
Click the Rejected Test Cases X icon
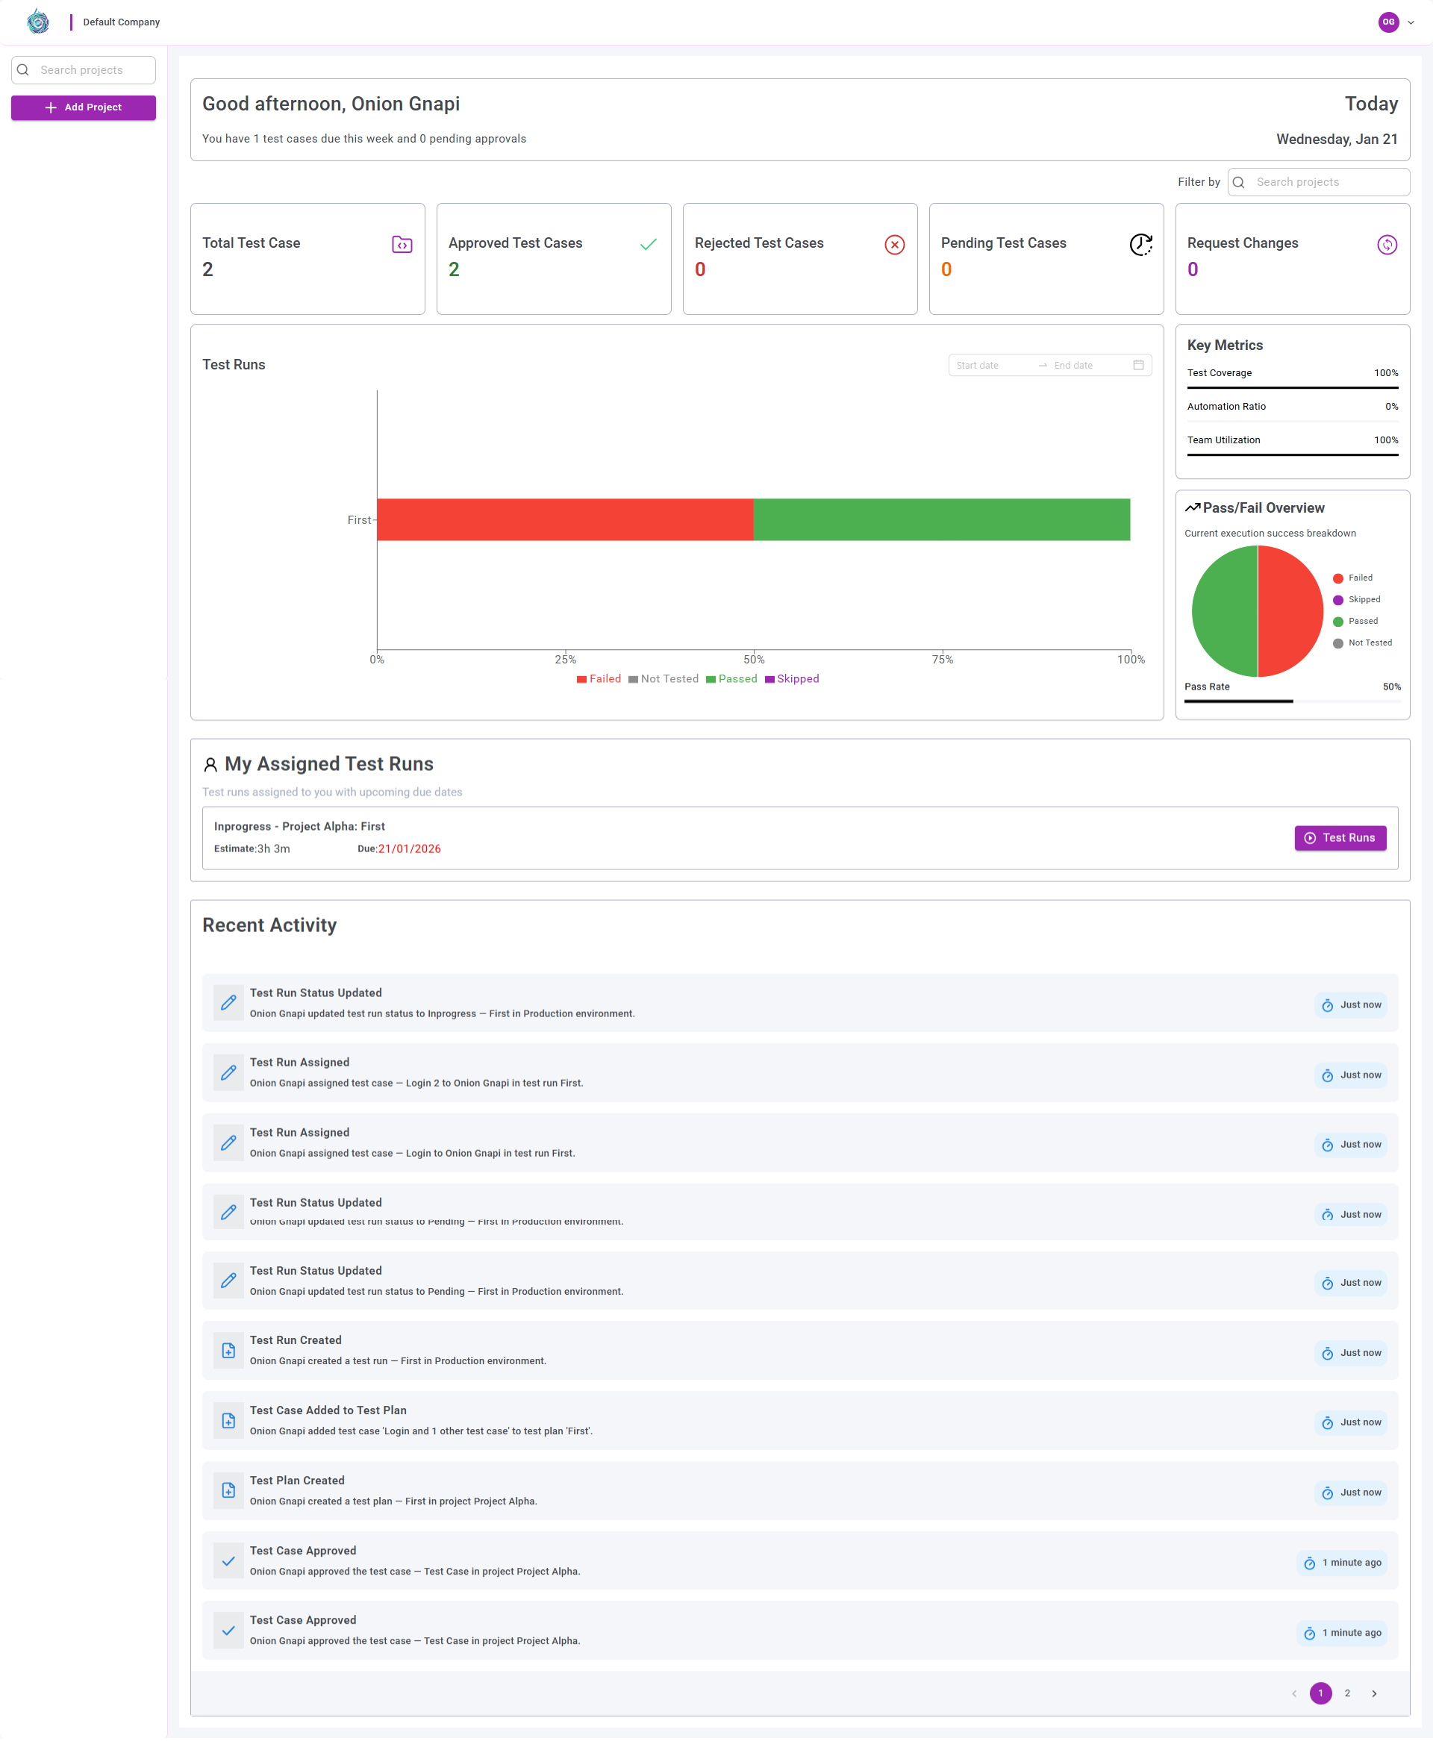(894, 244)
